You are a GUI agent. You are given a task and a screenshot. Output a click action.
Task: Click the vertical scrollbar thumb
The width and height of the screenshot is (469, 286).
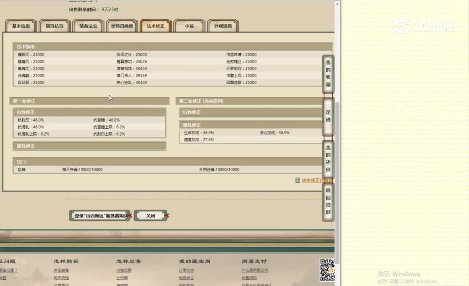(x=337, y=183)
